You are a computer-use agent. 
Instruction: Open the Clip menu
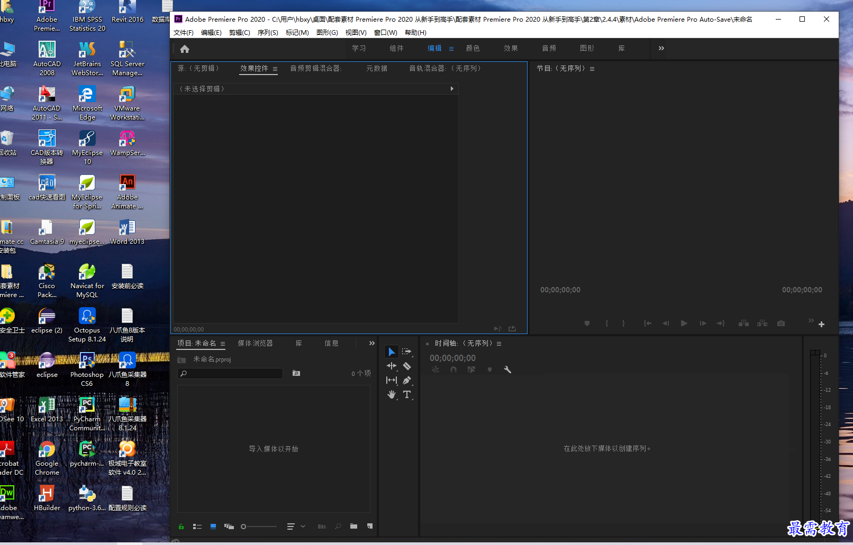click(240, 33)
